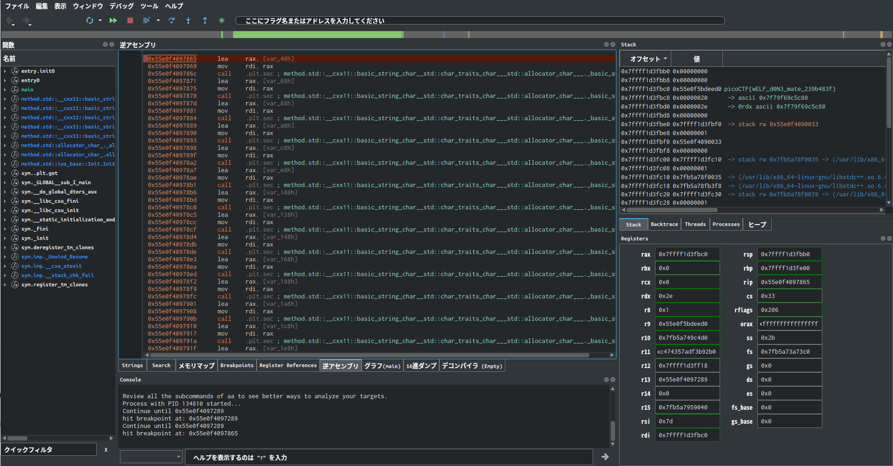Click the console execute arrow button
Image resolution: width=893 pixels, height=466 pixels.
click(605, 457)
